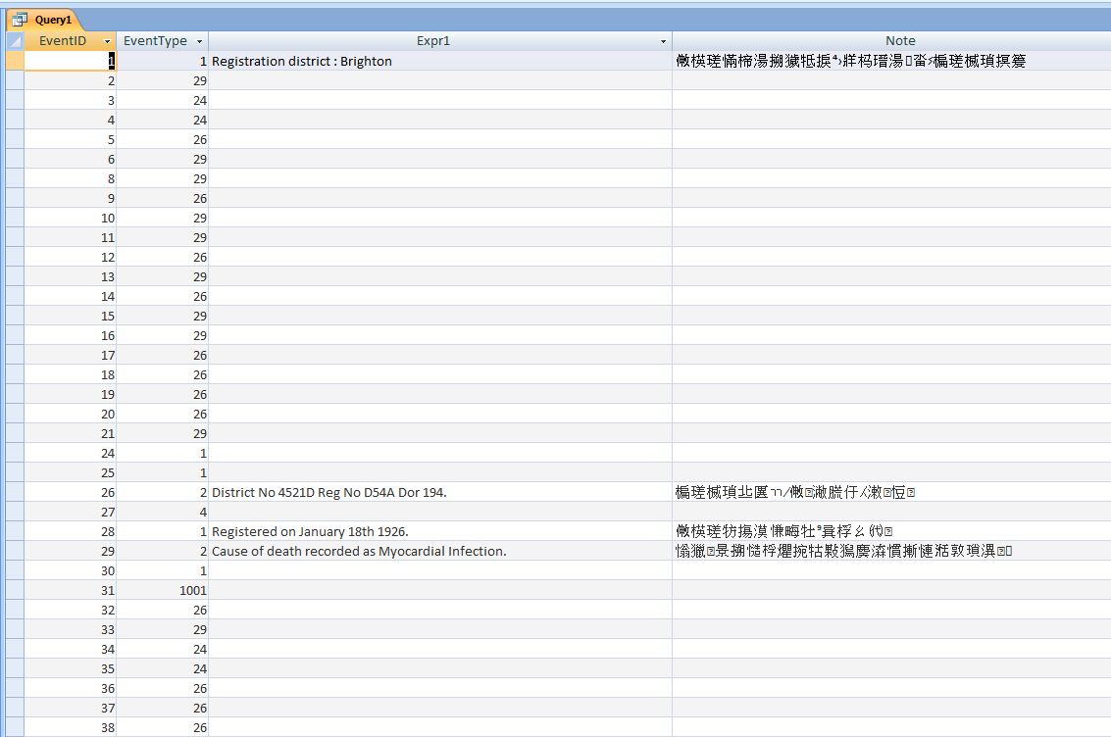
Task: Click EventID cell 10
Action: [x=71, y=218]
